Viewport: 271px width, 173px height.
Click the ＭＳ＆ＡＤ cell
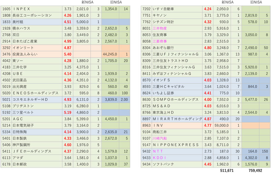pos(177,106)
